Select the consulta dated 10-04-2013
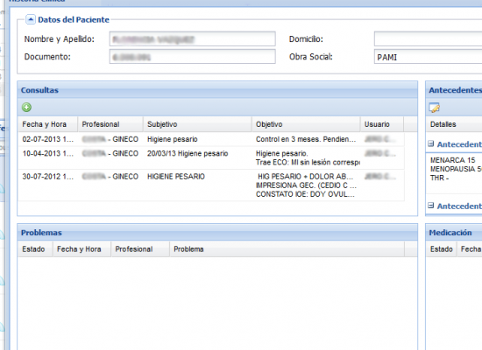Image resolution: width=482 pixels, height=350 pixels. click(x=211, y=157)
